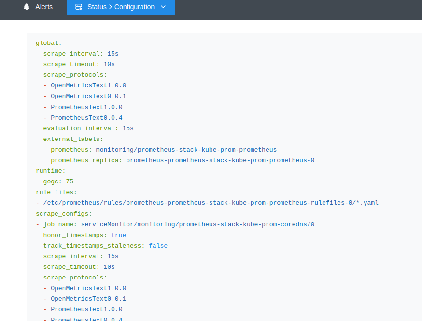This screenshot has height=321, width=422.
Task: Click the runtime: key
Action: click(51, 171)
